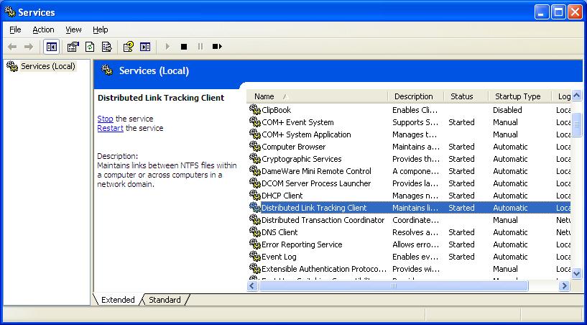Click the Manual startup type of COM+ Event System
The width and height of the screenshot is (587, 325).
[x=505, y=122]
